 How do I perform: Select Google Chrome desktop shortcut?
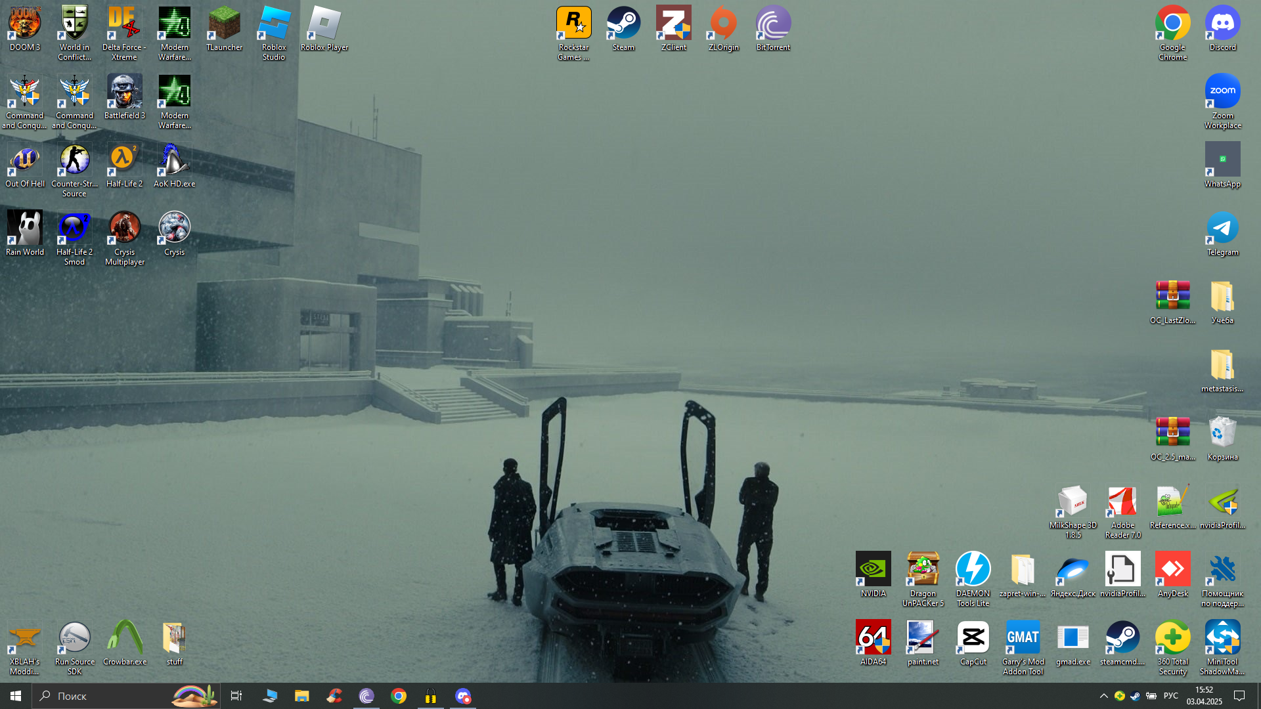[1172, 34]
